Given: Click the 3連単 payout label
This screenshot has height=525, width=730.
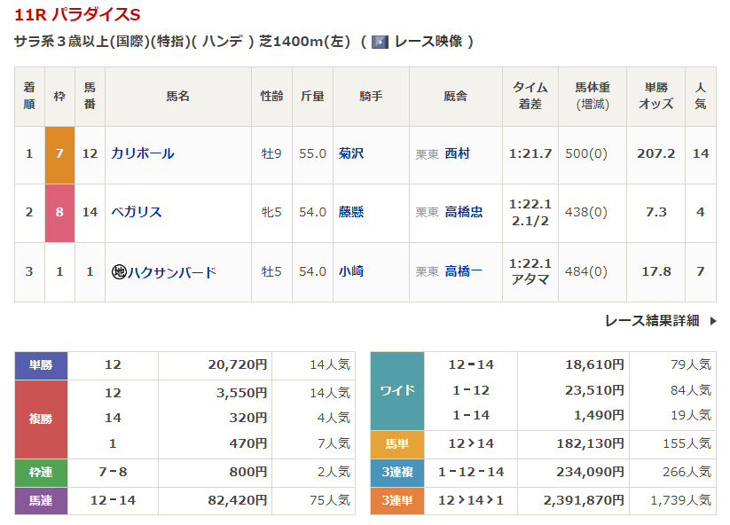Looking at the screenshot, I should pos(396,501).
